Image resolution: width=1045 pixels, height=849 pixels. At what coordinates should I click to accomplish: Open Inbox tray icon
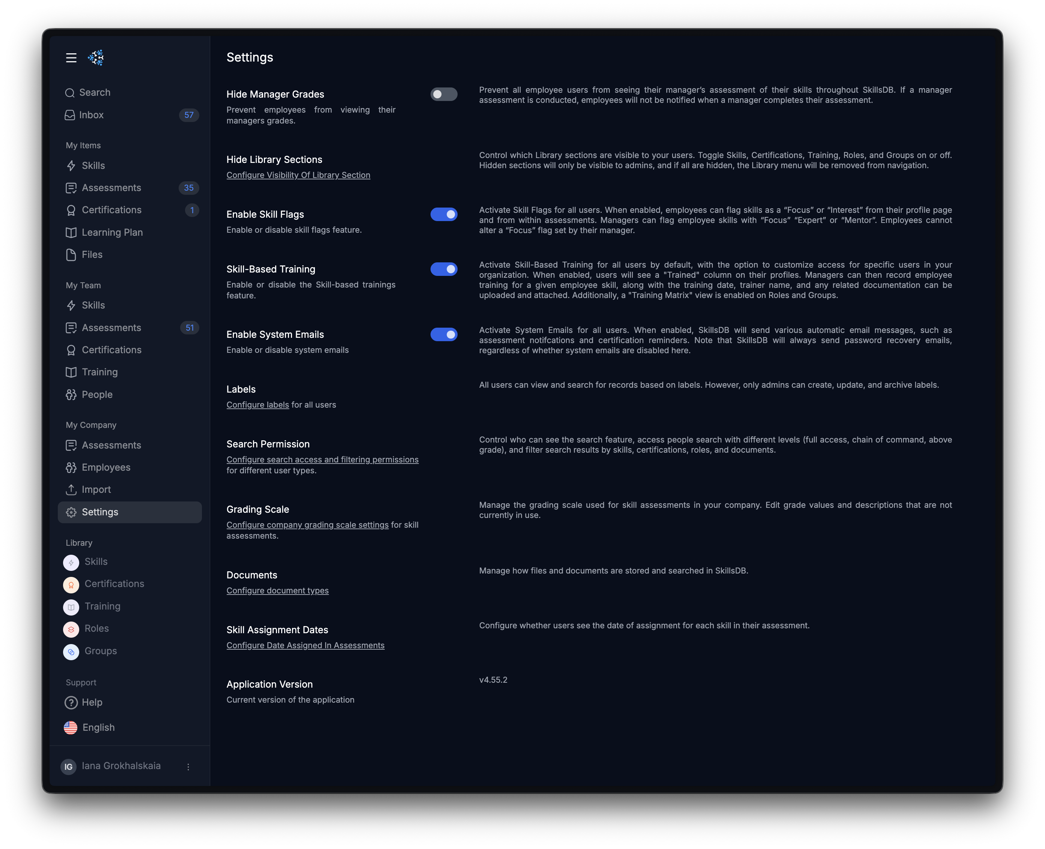coord(70,115)
